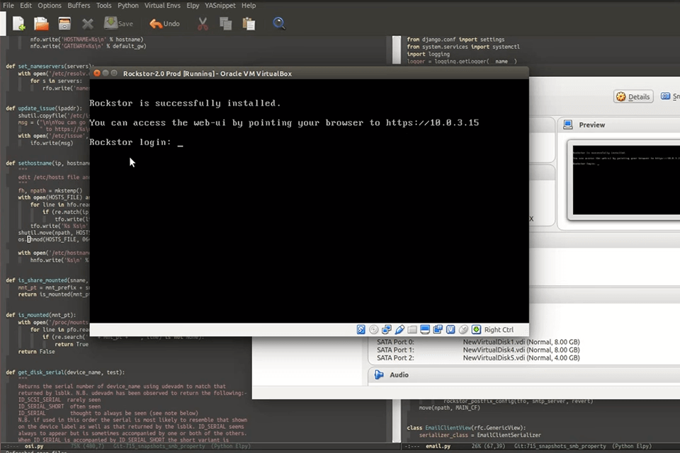The width and height of the screenshot is (680, 453).
Task: Click the Open folder toolbar icon
Action: [41, 23]
